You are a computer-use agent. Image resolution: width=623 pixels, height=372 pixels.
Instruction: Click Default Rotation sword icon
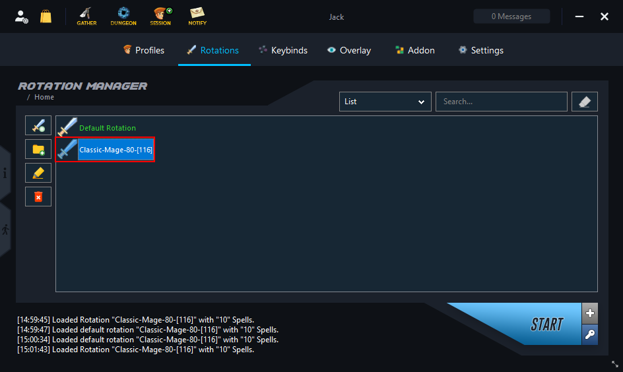coord(67,127)
